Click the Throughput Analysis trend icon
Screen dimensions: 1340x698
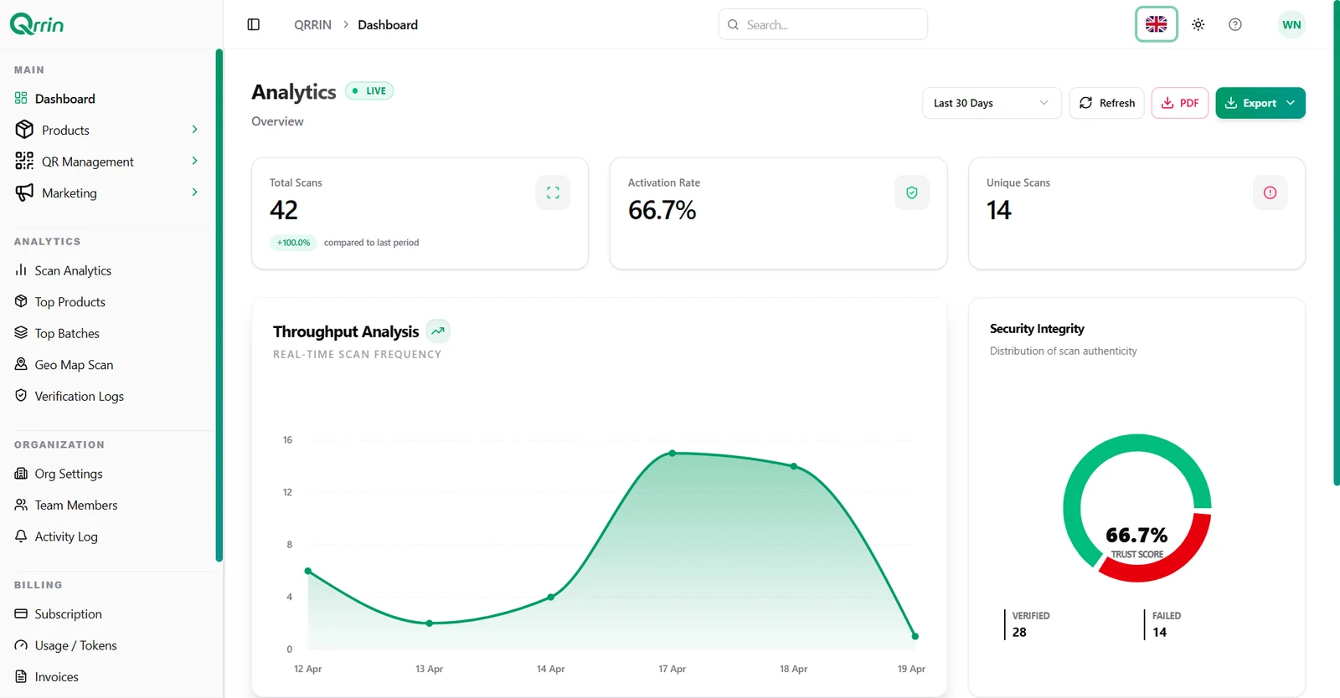[438, 331]
